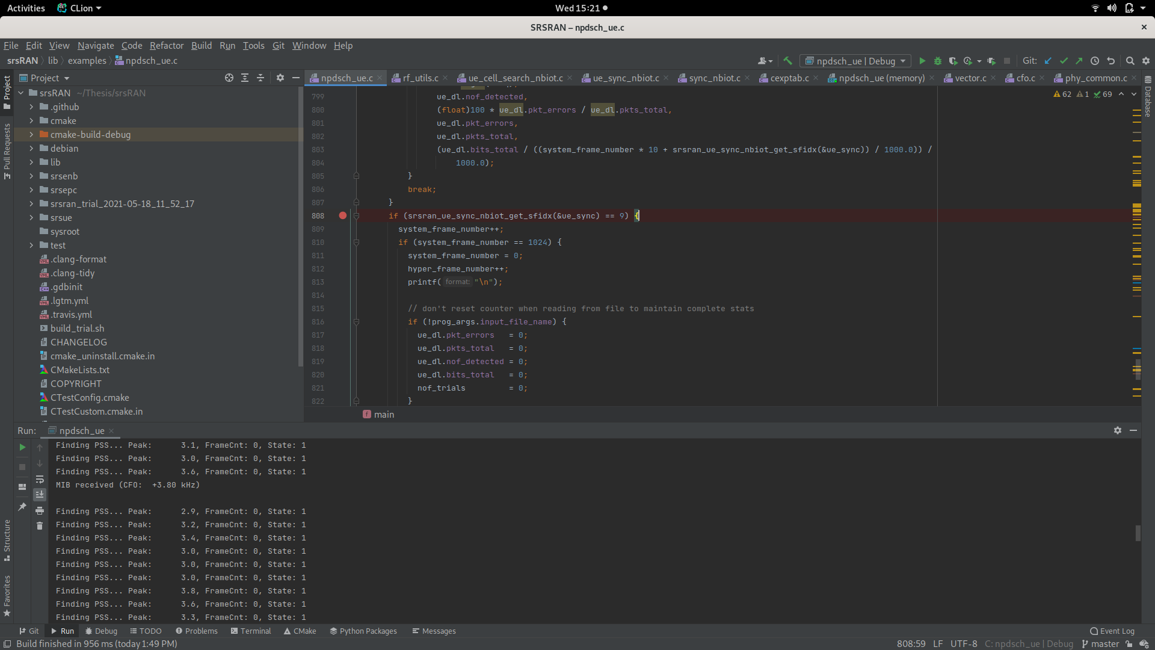The height and width of the screenshot is (650, 1155).
Task: Open the Refactor menu
Action: pyautogui.click(x=166, y=45)
